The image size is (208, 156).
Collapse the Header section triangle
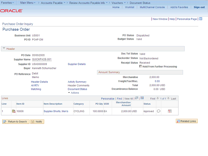(x=4, y=48)
